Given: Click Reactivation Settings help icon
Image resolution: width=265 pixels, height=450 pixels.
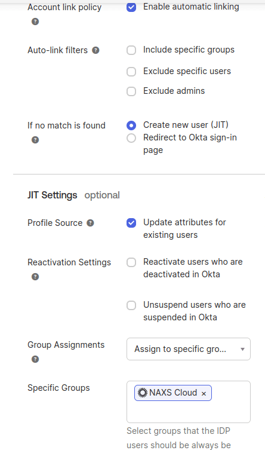Looking at the screenshot, I should [x=35, y=277].
